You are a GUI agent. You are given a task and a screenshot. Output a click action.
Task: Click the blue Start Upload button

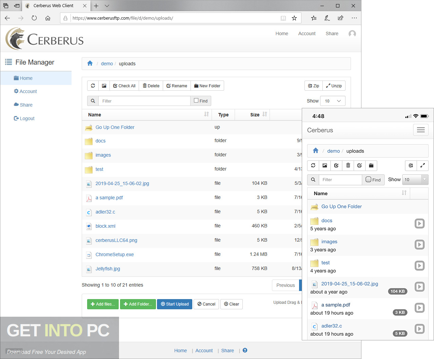point(175,304)
